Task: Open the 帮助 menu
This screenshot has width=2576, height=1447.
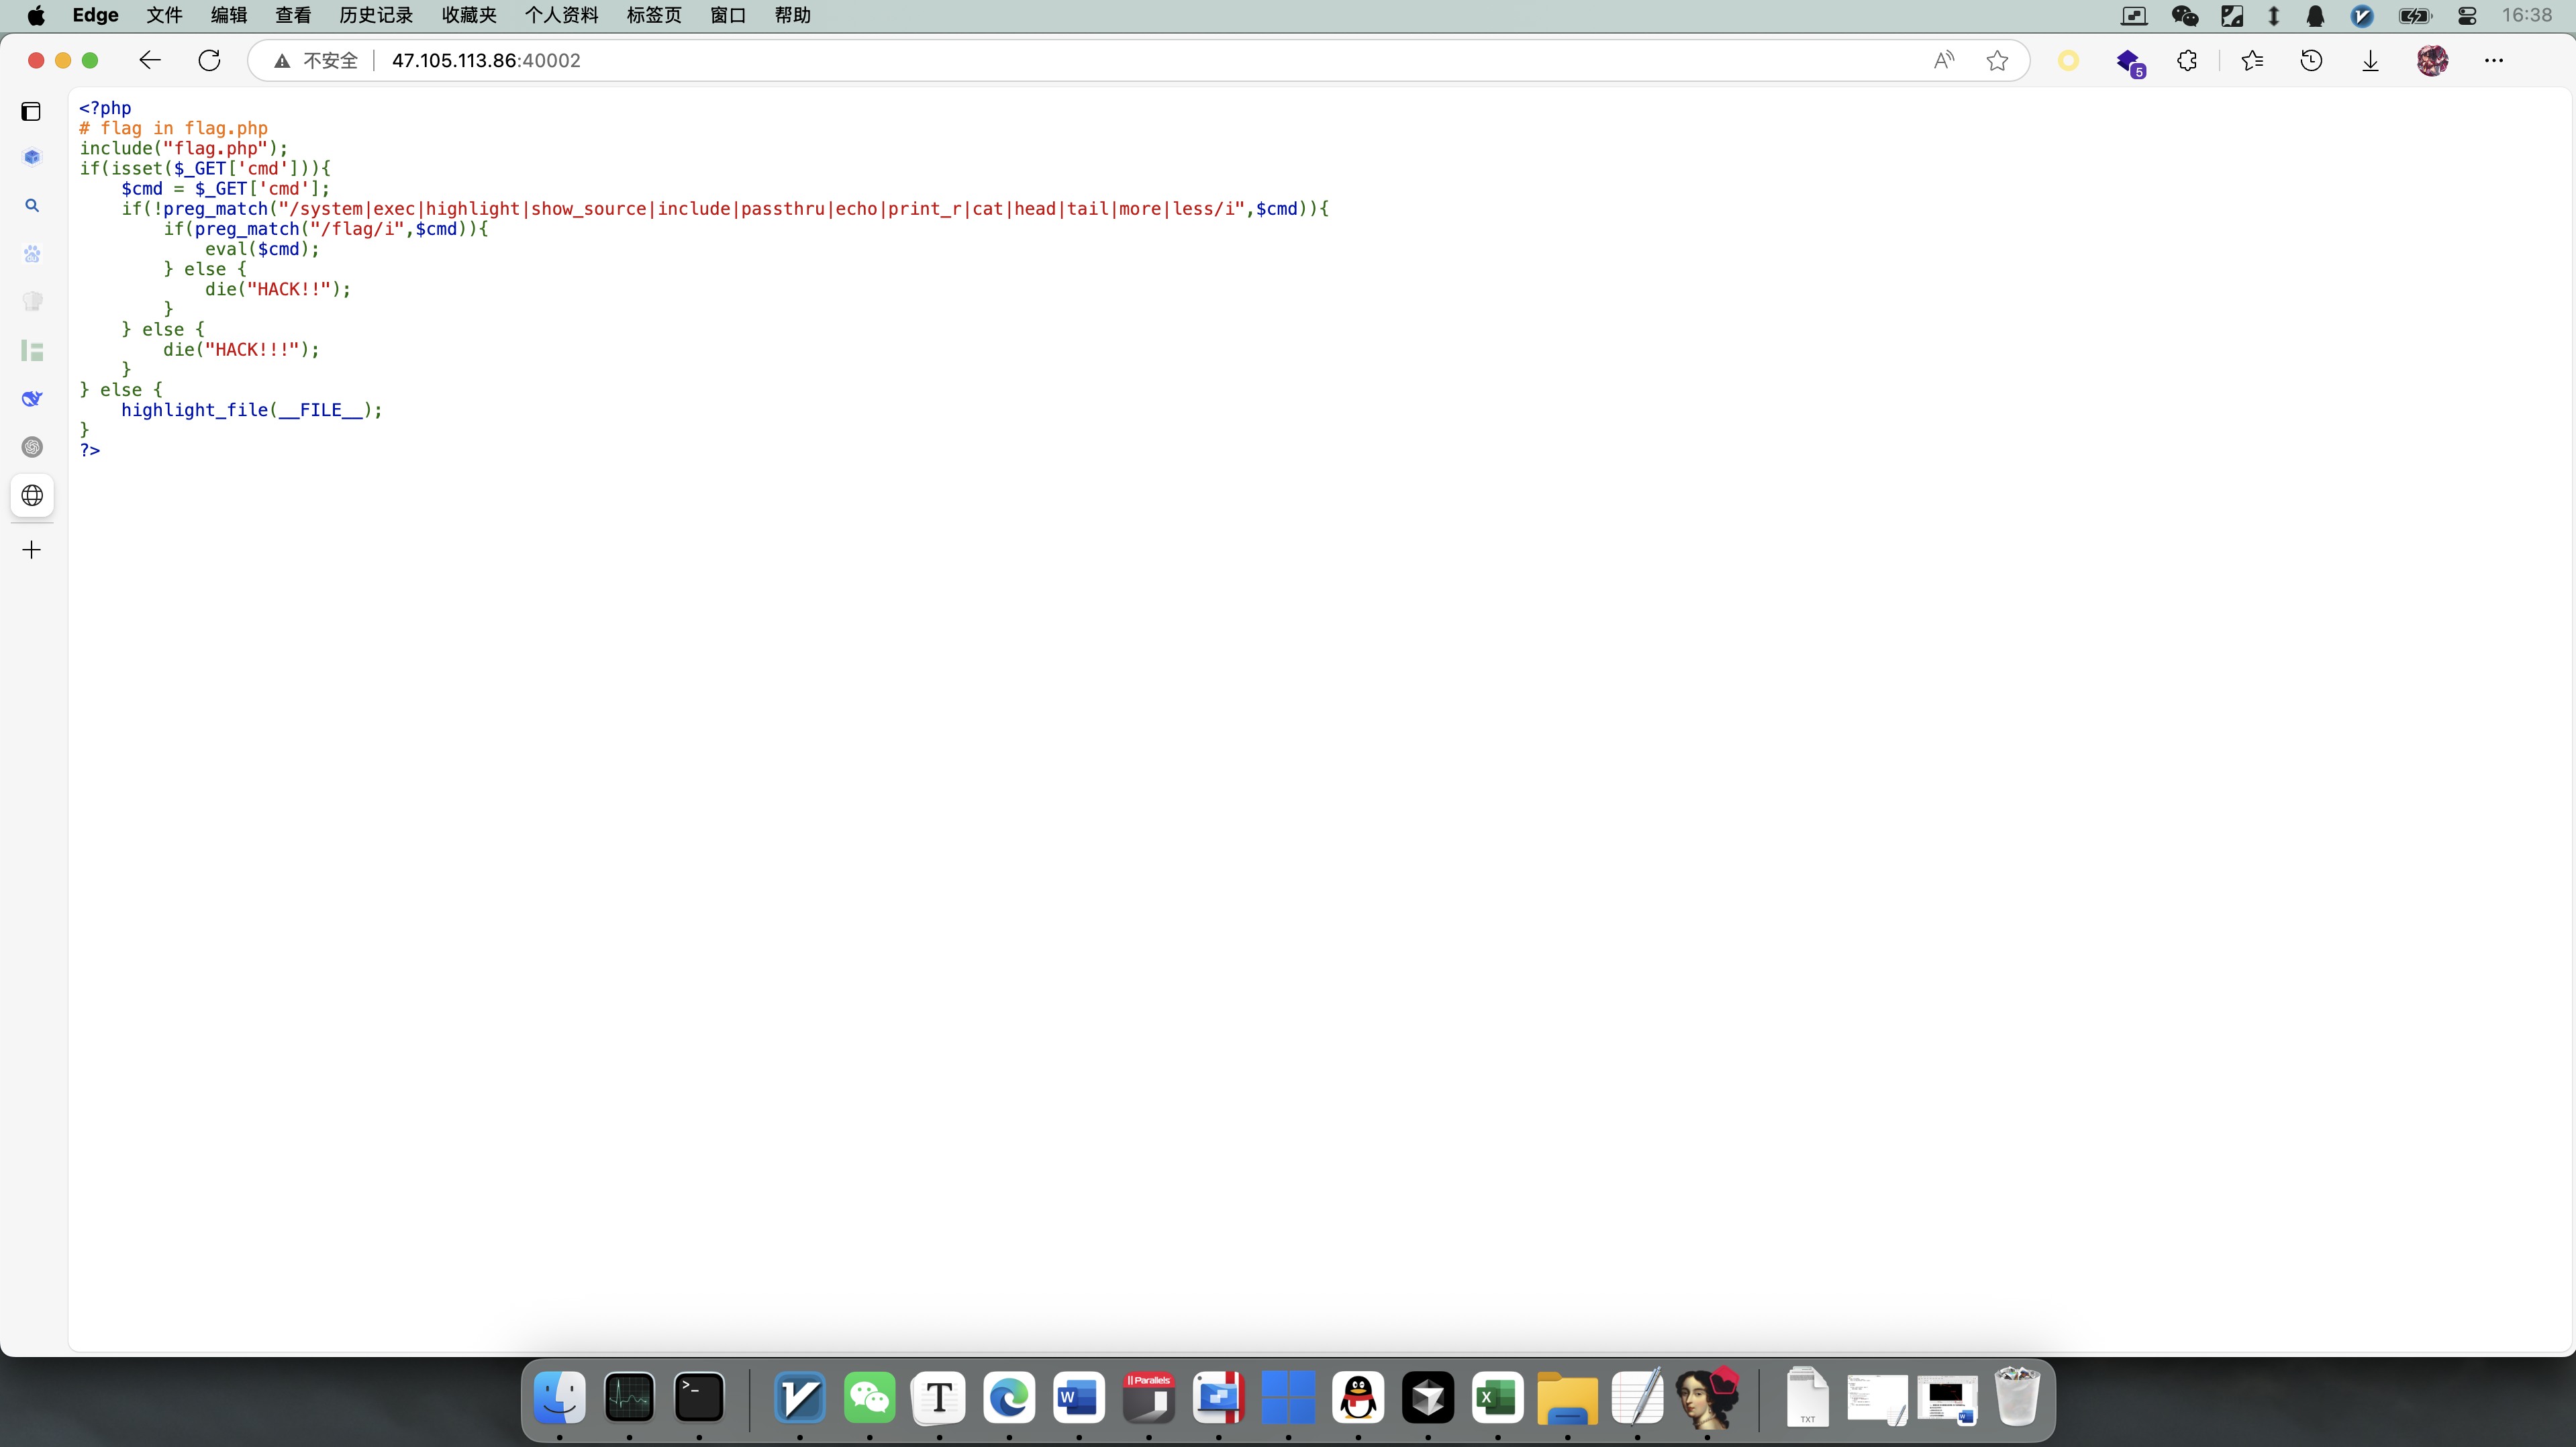Action: coord(792,15)
